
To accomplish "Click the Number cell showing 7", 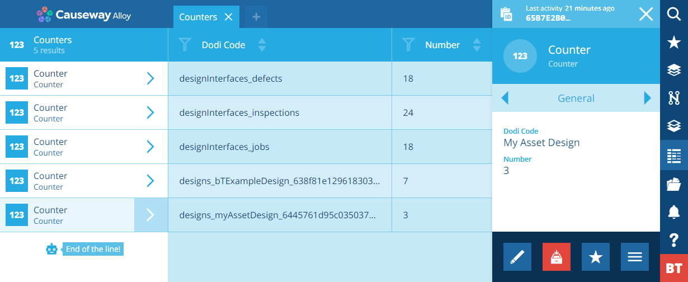I will [442, 181].
